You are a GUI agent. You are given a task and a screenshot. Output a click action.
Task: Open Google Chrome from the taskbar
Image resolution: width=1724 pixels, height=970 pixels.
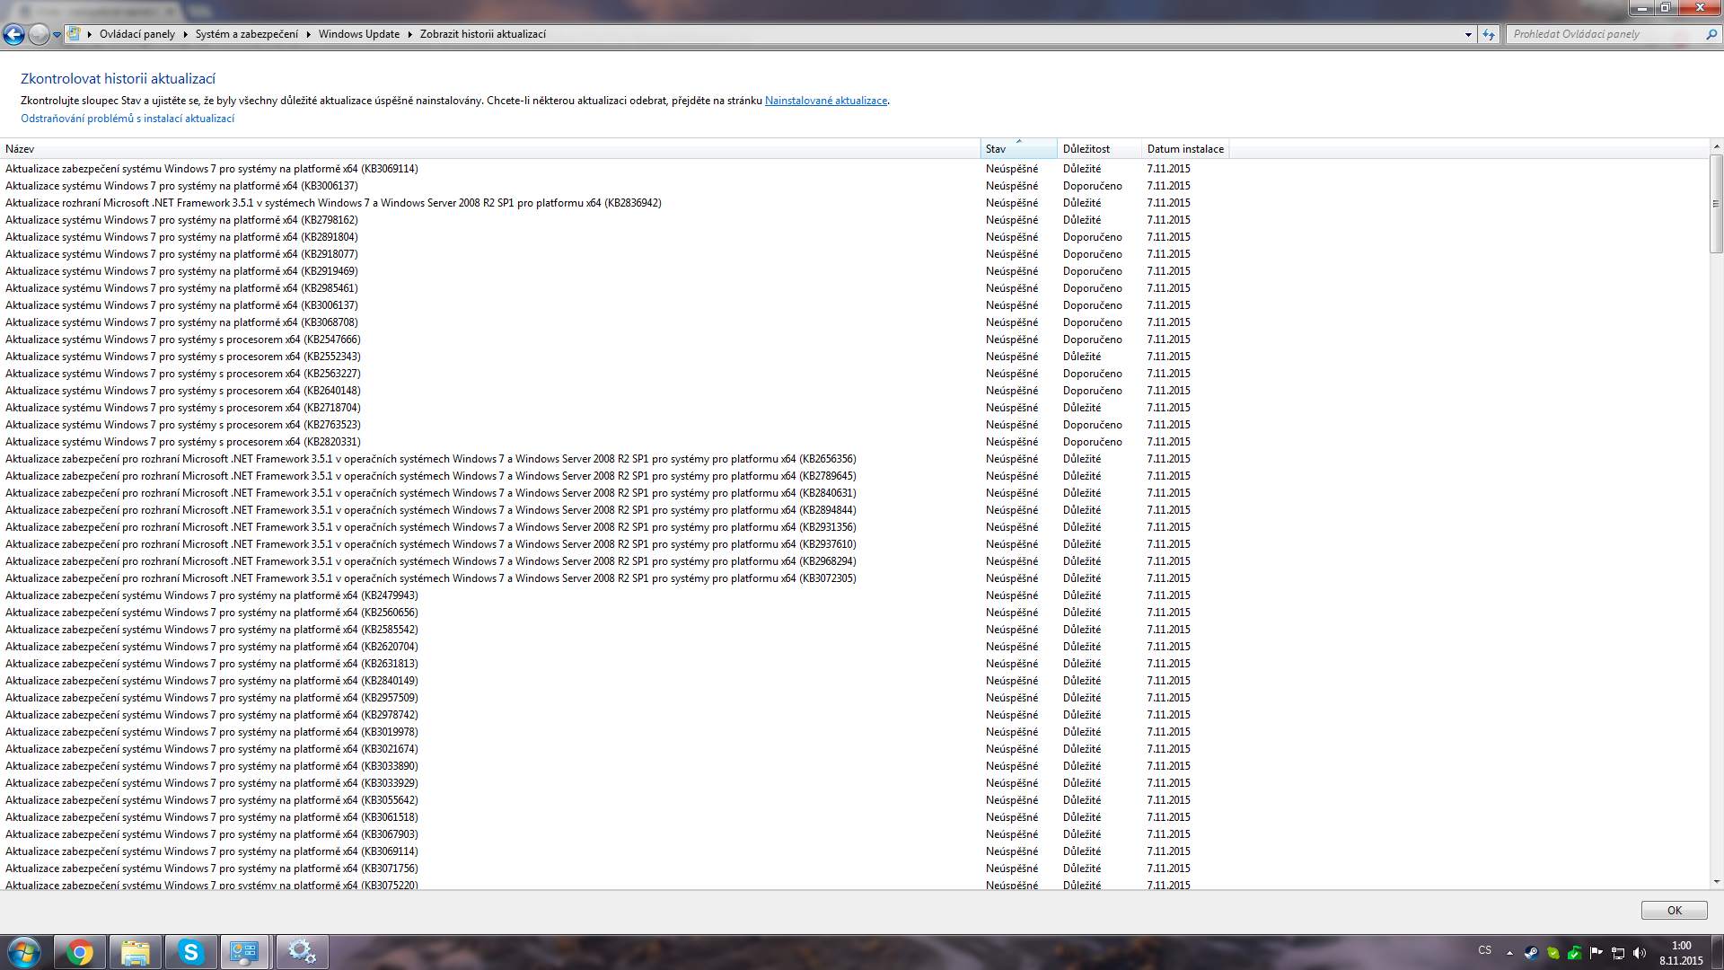[x=80, y=952]
